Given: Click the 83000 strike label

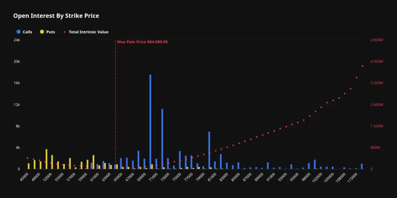Looking at the screenshot, I should click(x=224, y=177).
